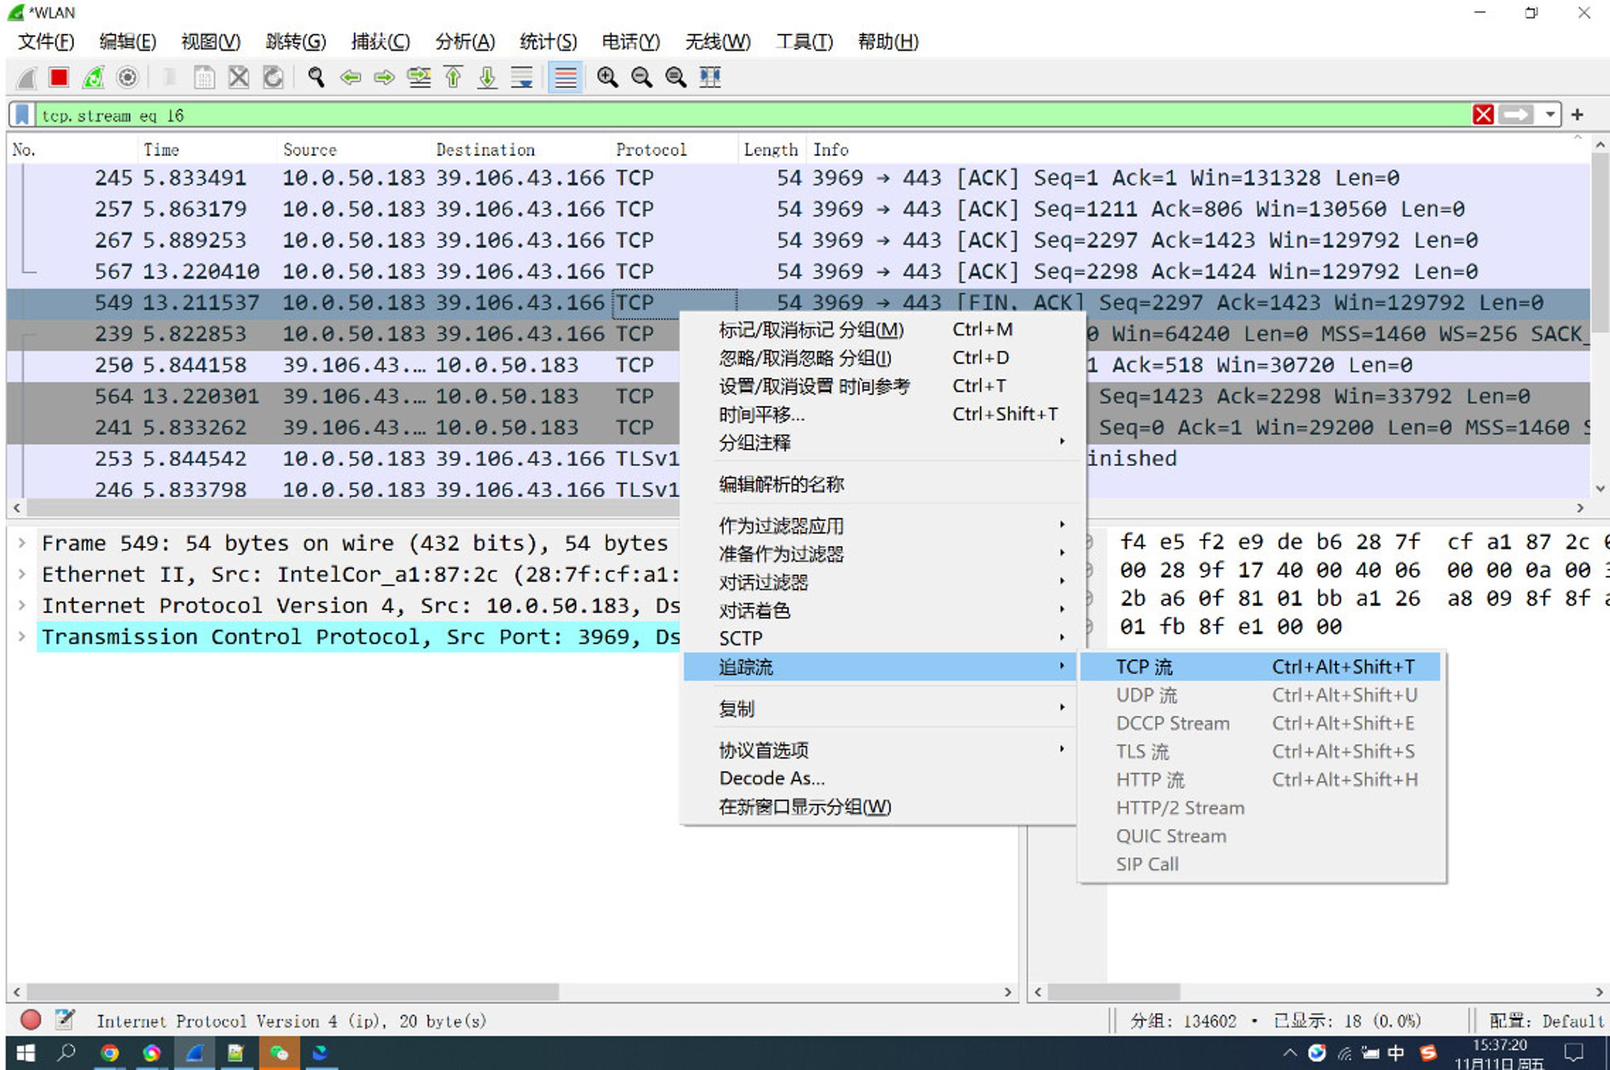Restart the current capture

(93, 77)
